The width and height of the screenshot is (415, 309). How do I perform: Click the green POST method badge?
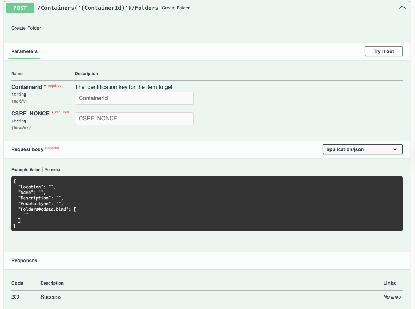[x=20, y=8]
